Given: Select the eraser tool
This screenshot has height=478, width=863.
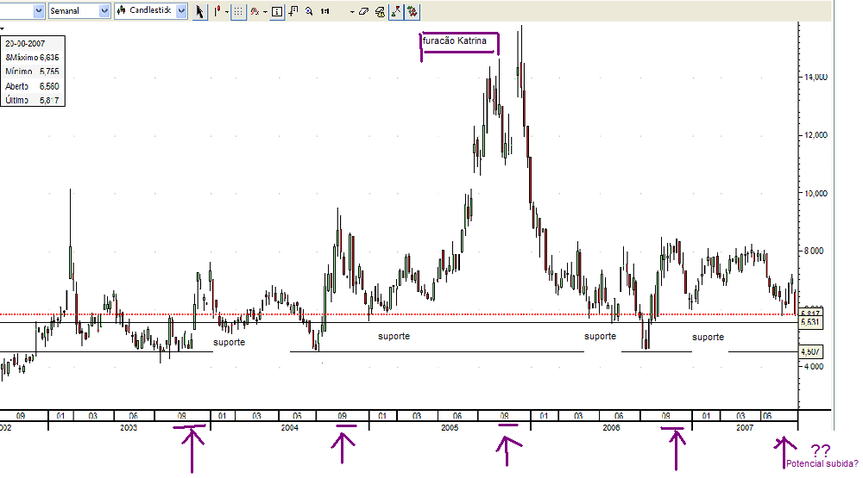Looking at the screenshot, I should pyautogui.click(x=363, y=11).
